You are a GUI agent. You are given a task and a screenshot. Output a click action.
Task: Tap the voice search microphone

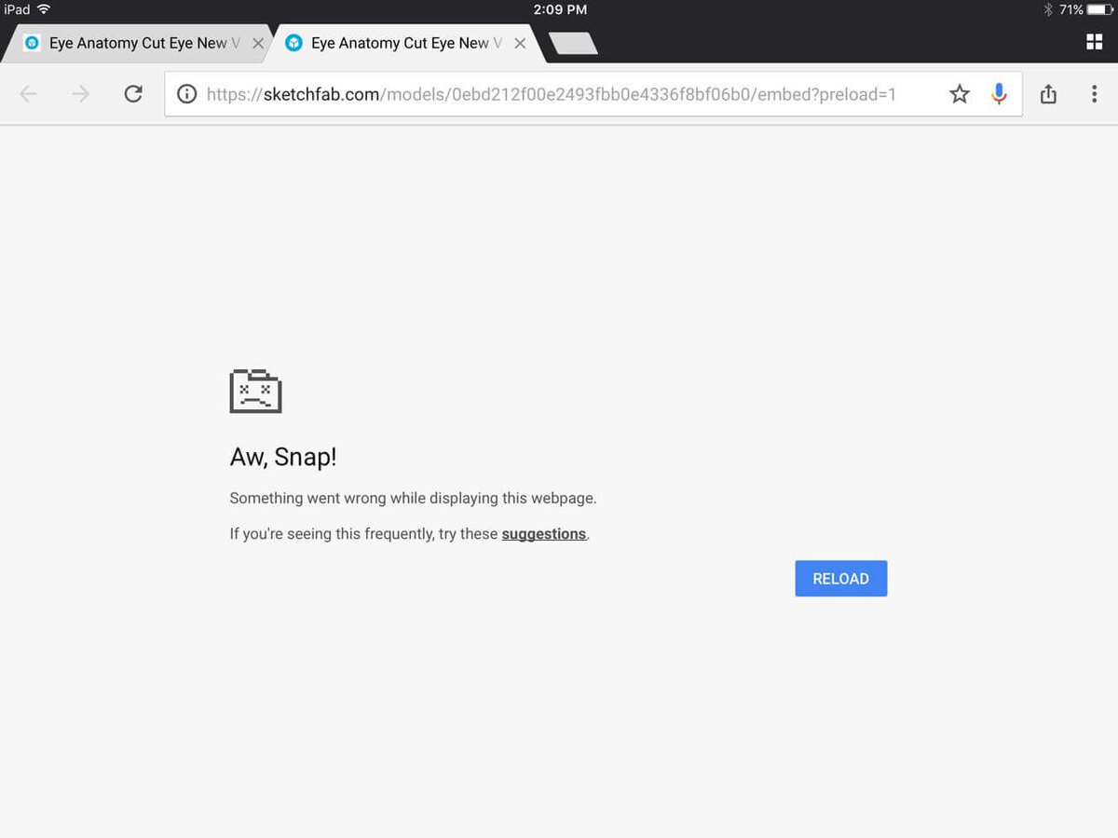[999, 93]
